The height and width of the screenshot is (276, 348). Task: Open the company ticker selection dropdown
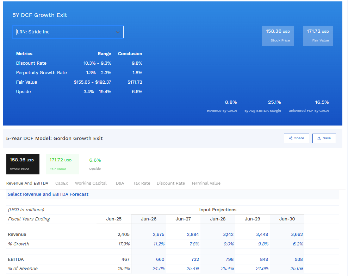68,32
